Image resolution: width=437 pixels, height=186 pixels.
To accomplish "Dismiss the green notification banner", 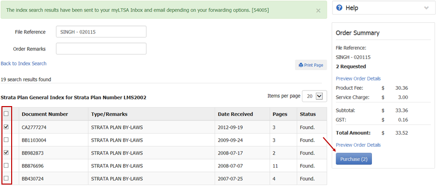I will click(318, 11).
